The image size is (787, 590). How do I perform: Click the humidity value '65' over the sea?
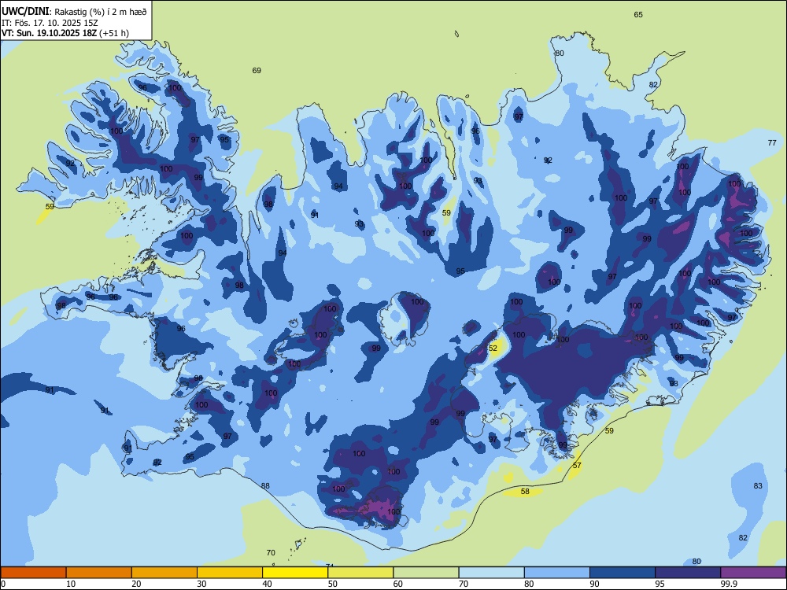click(x=638, y=14)
